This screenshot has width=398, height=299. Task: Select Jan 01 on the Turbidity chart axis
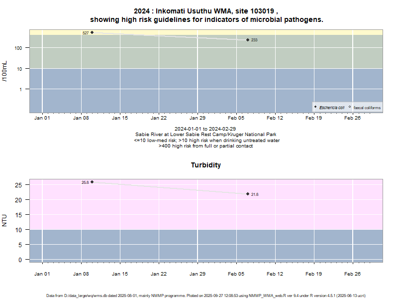(x=42, y=274)
